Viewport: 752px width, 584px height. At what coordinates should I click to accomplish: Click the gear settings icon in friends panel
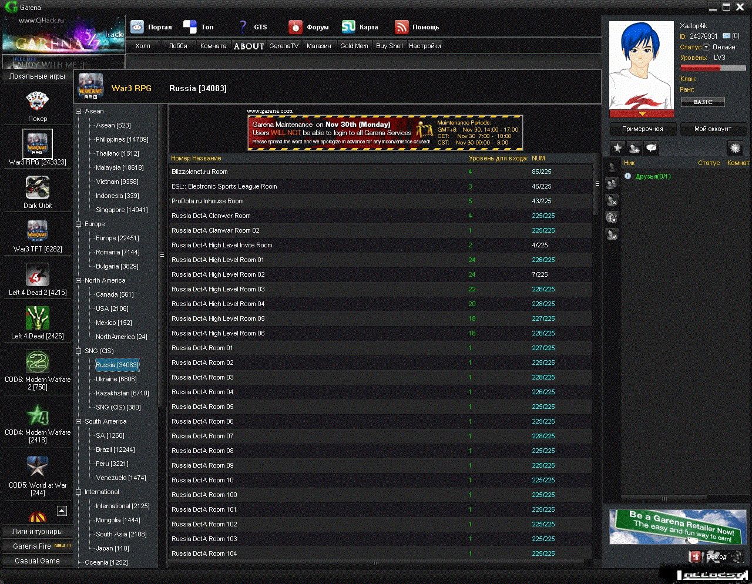coord(735,148)
